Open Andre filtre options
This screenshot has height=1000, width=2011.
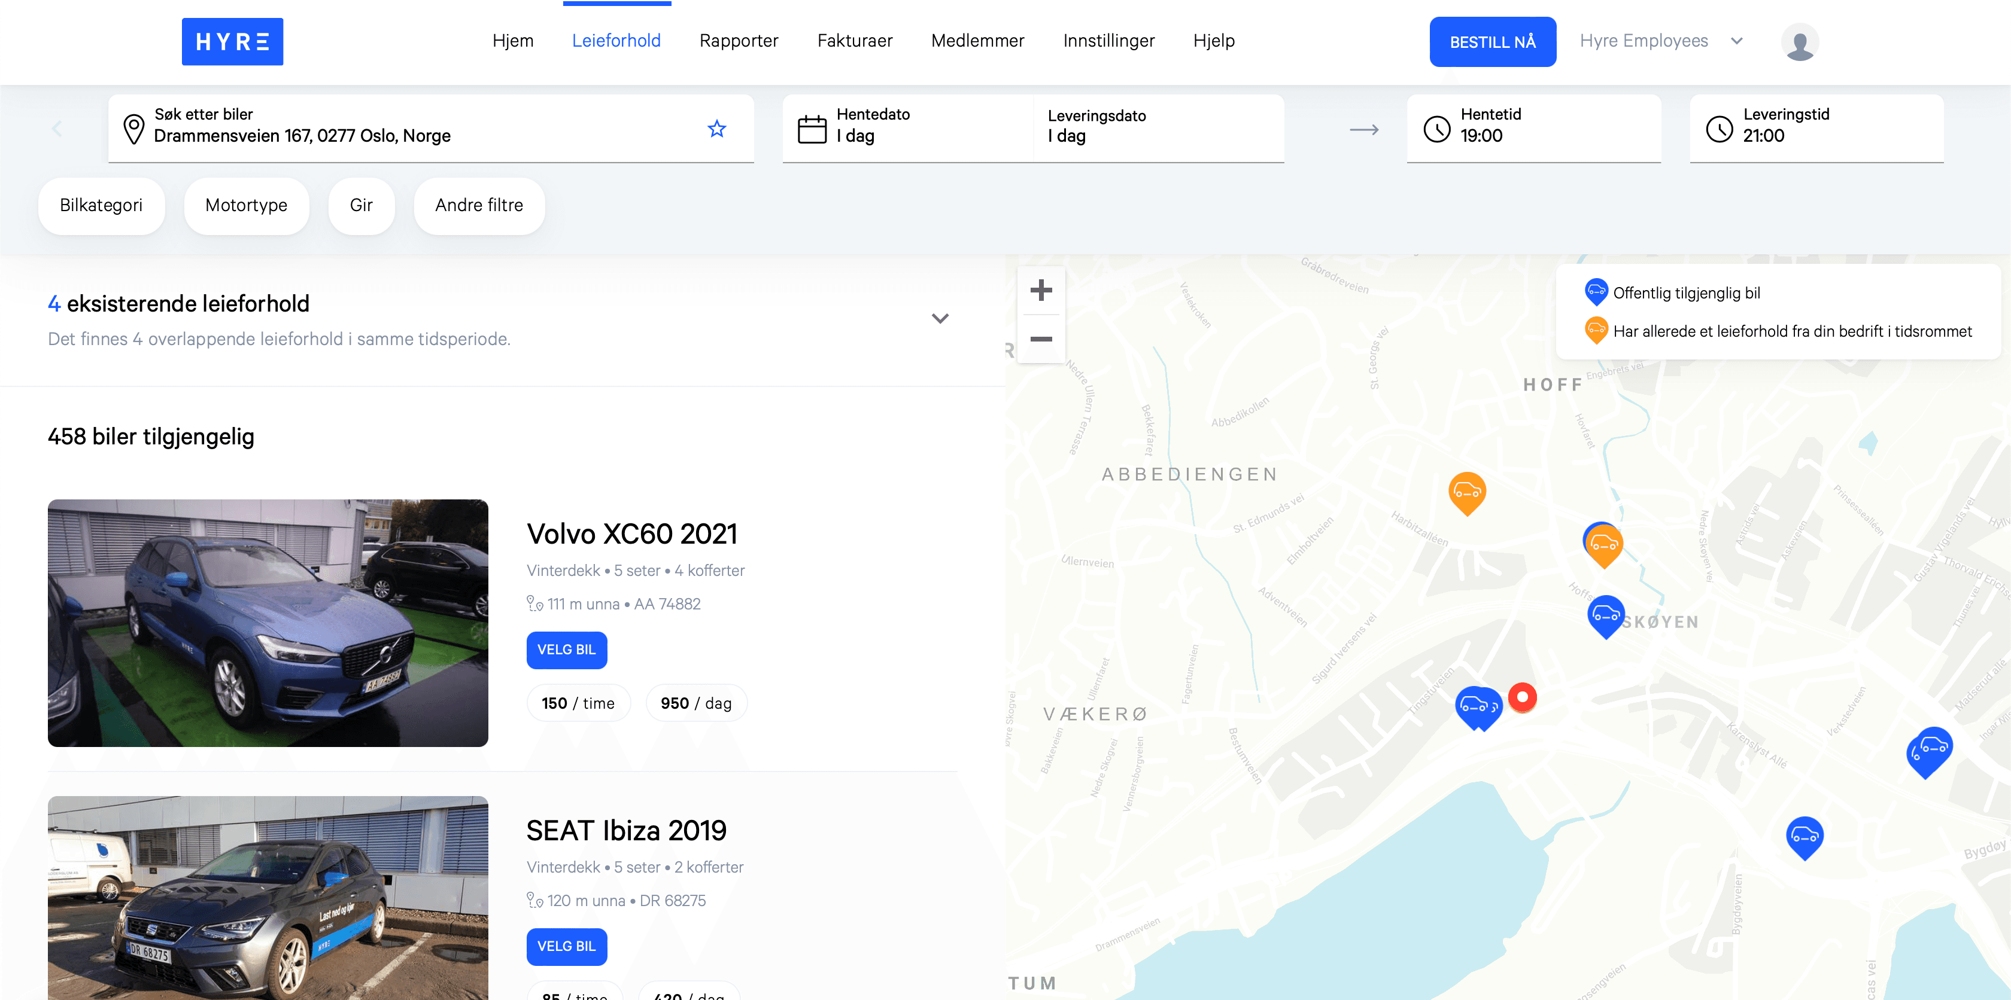tap(479, 205)
